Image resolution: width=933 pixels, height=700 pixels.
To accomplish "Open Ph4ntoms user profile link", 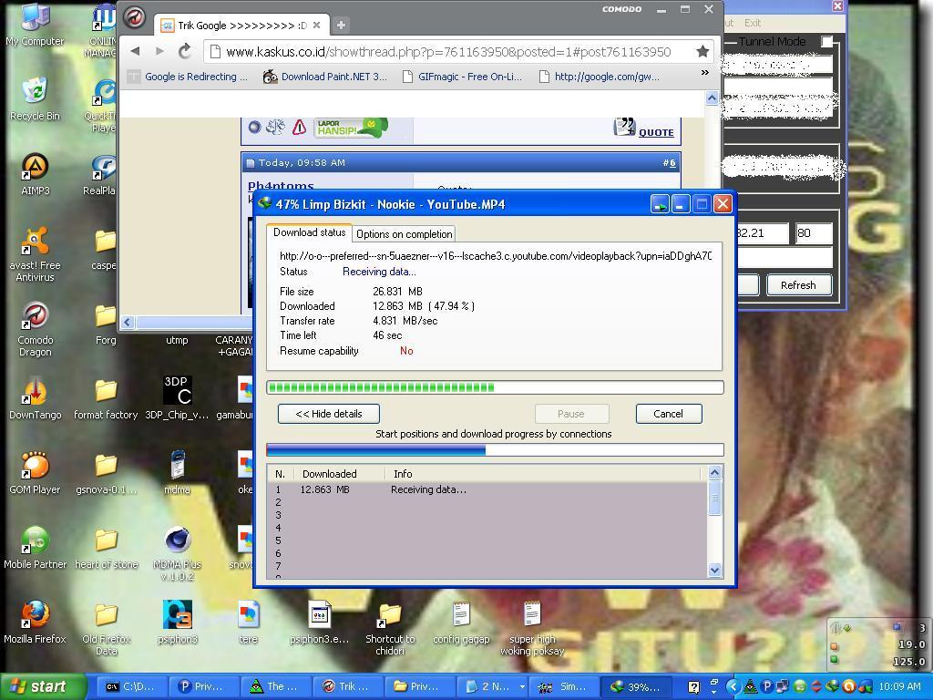I will click(281, 186).
